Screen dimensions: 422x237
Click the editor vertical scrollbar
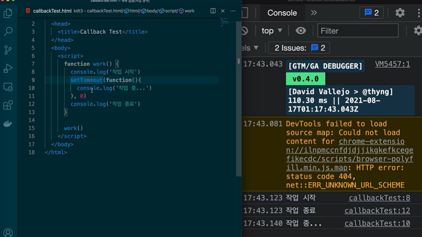(238, 98)
